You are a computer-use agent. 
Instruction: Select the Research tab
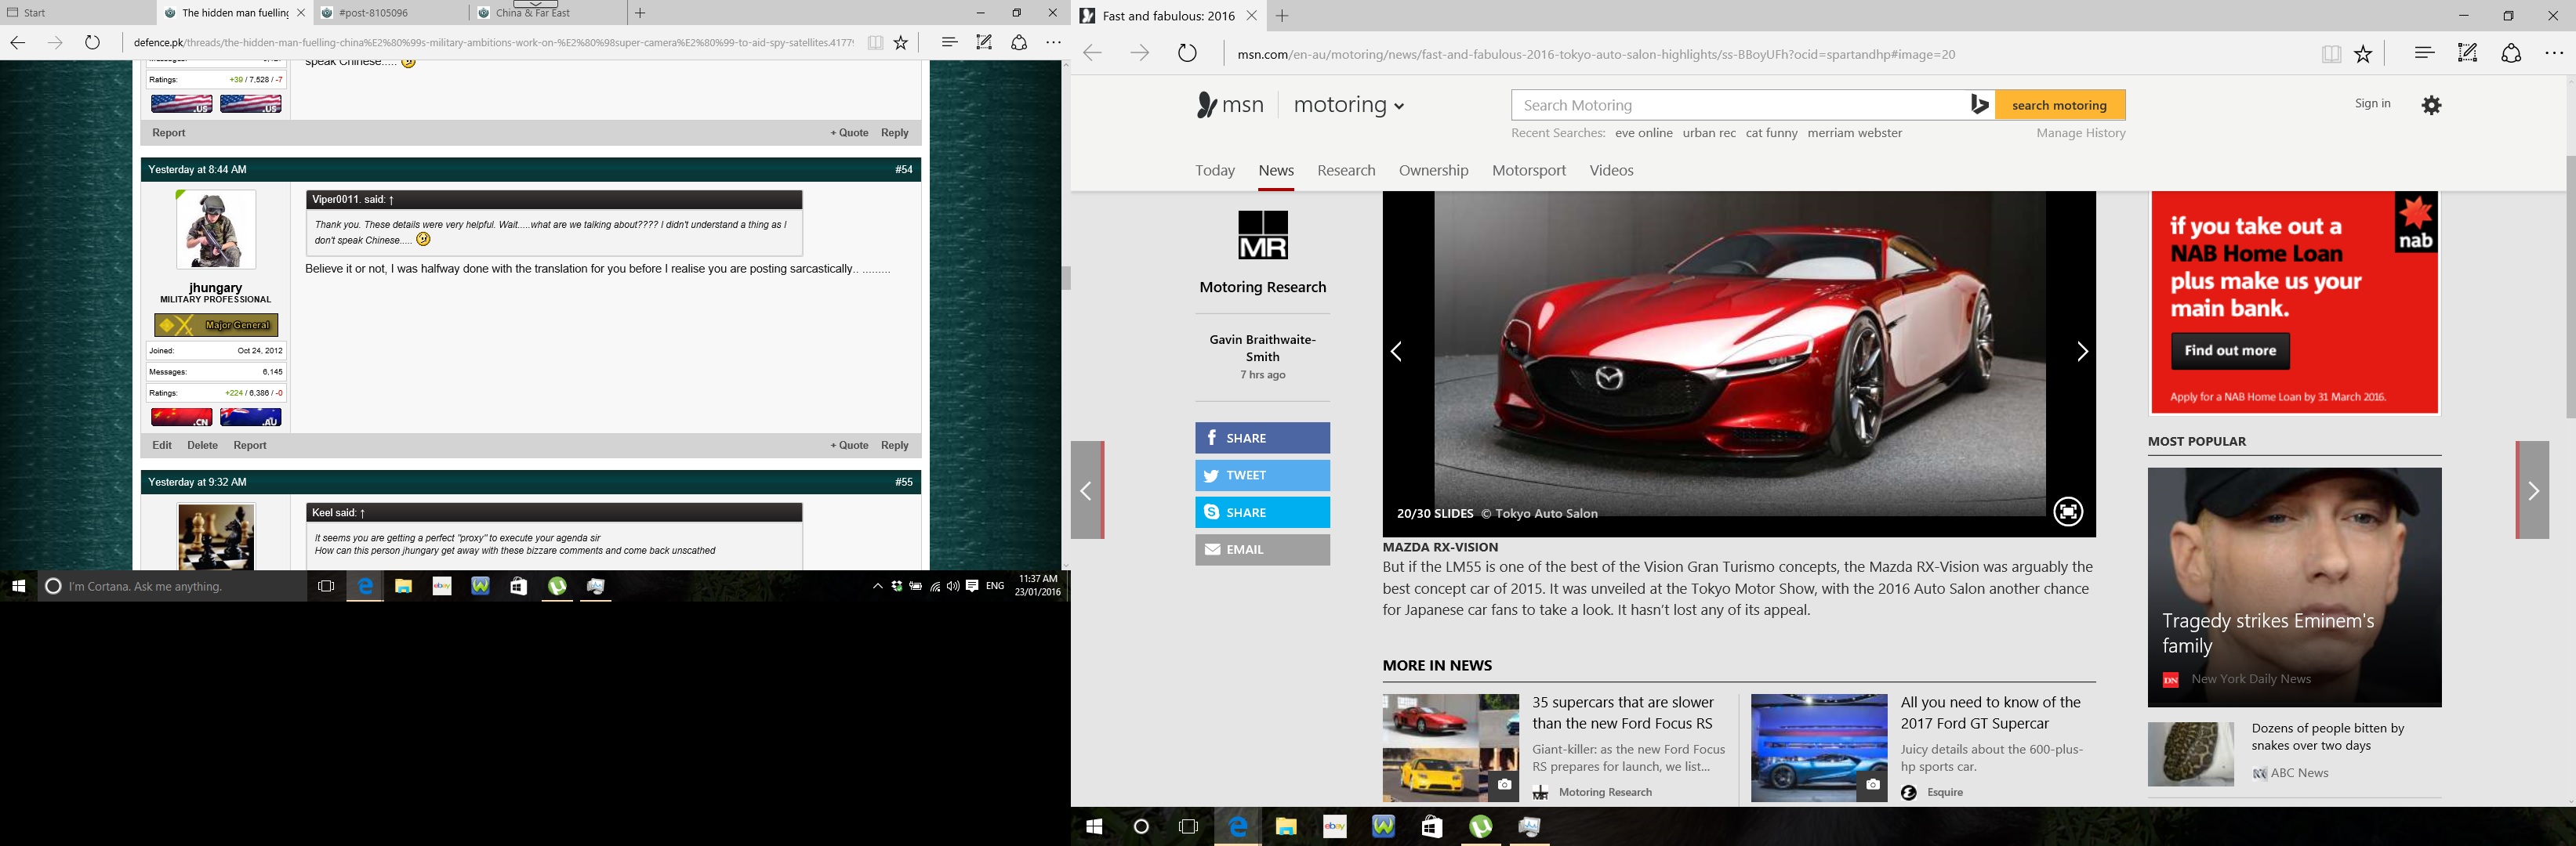pyautogui.click(x=1346, y=171)
